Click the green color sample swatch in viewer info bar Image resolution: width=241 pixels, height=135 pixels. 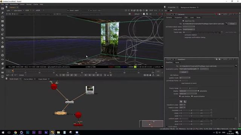click(135, 67)
